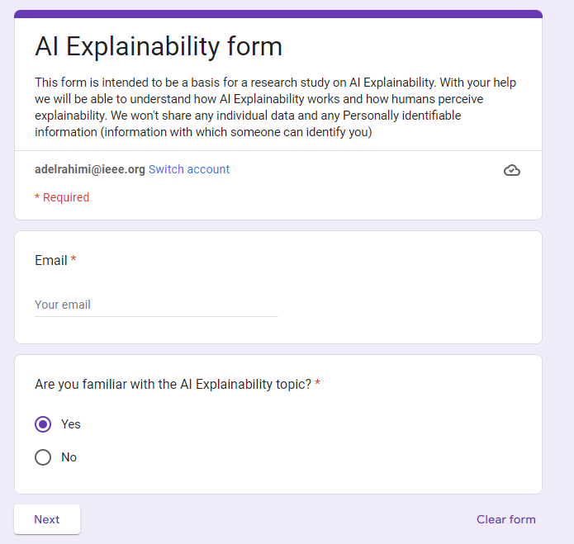574x544 pixels.
Task: Click the purple header bar at top
Action: point(278,14)
